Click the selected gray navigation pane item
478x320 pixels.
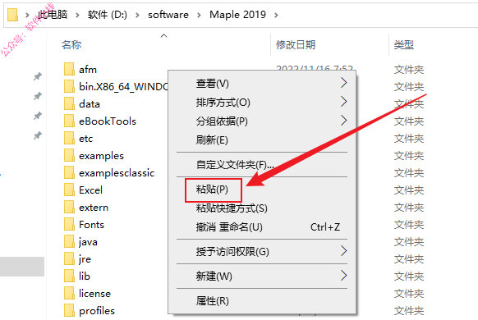pyautogui.click(x=22, y=267)
